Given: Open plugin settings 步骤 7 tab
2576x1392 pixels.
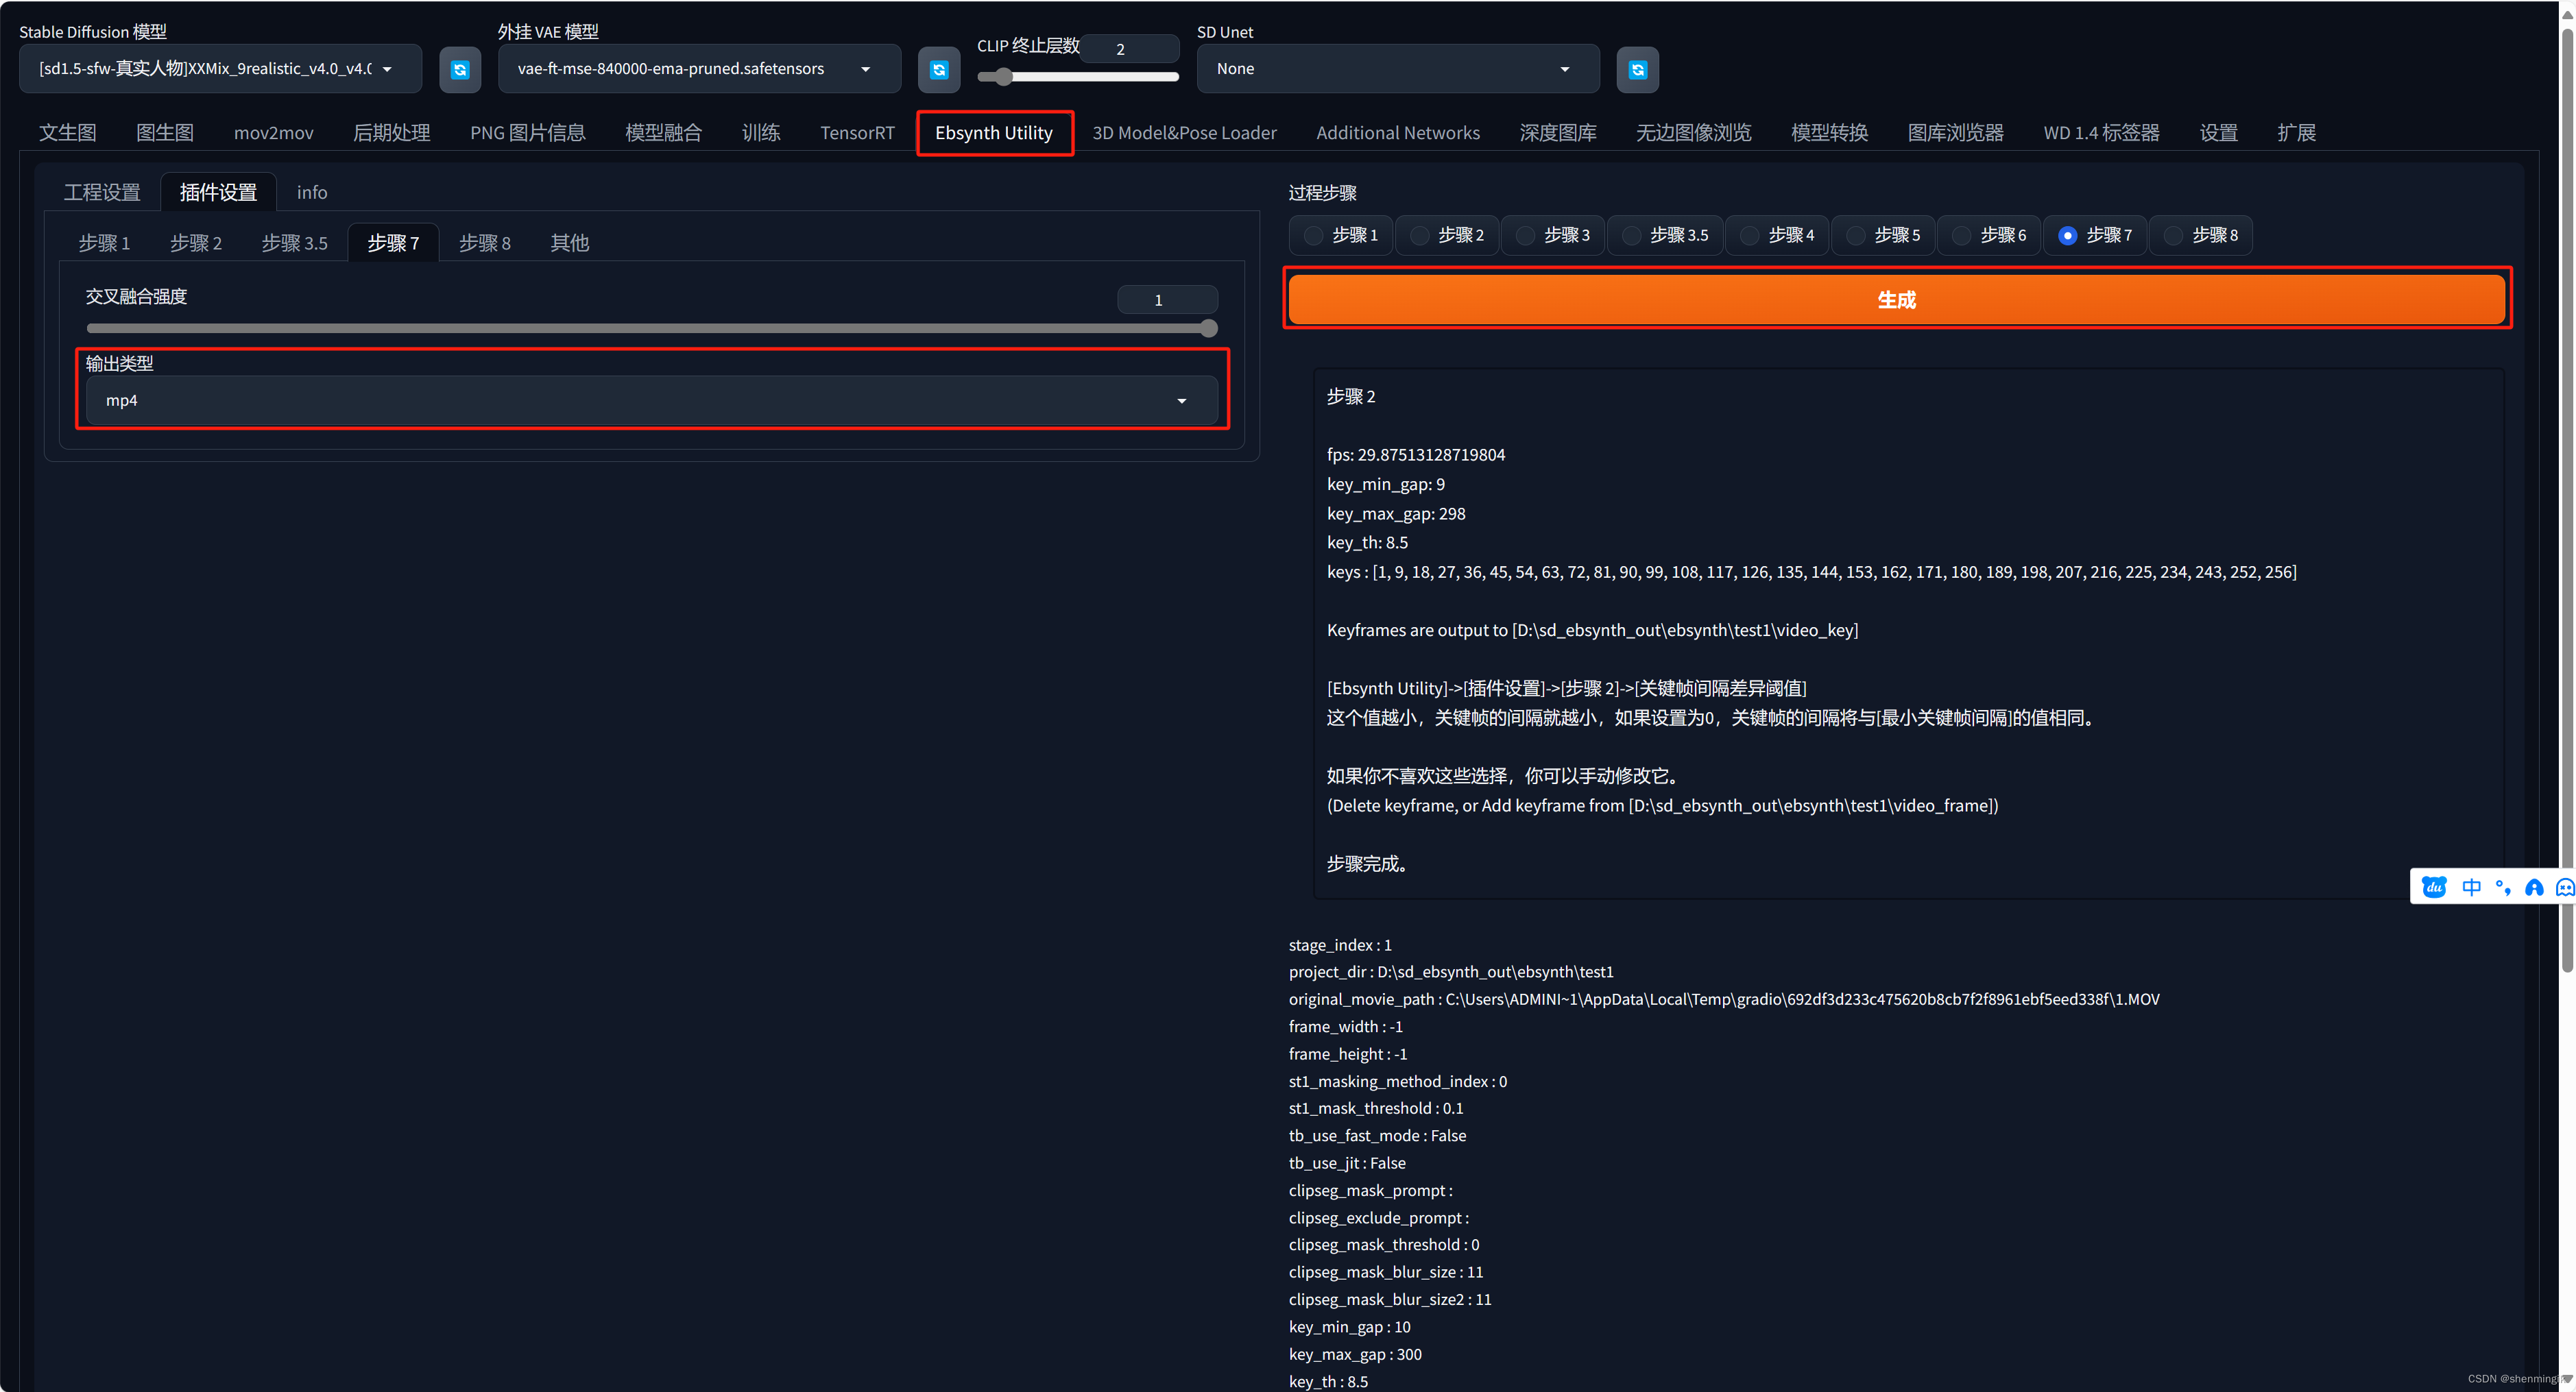Looking at the screenshot, I should tap(393, 243).
